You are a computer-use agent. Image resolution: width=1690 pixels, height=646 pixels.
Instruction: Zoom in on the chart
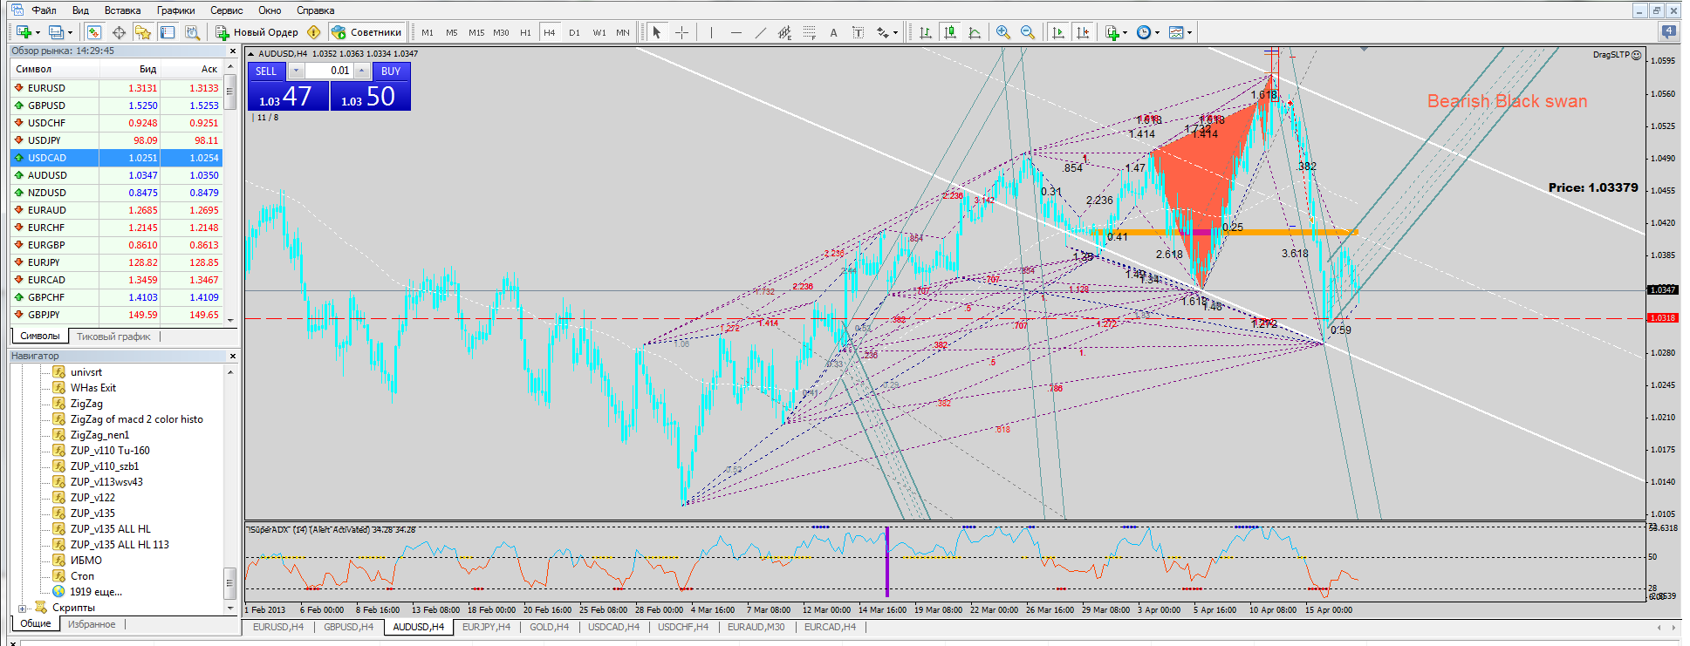pyautogui.click(x=1003, y=32)
